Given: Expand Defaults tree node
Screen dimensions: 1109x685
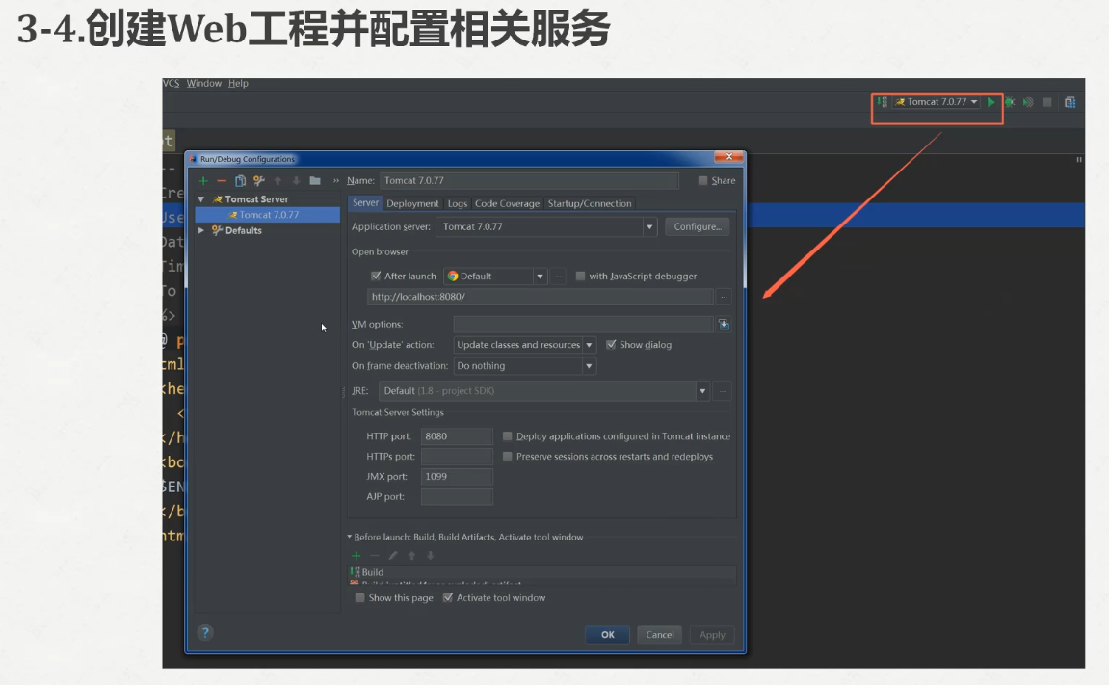Looking at the screenshot, I should point(201,230).
